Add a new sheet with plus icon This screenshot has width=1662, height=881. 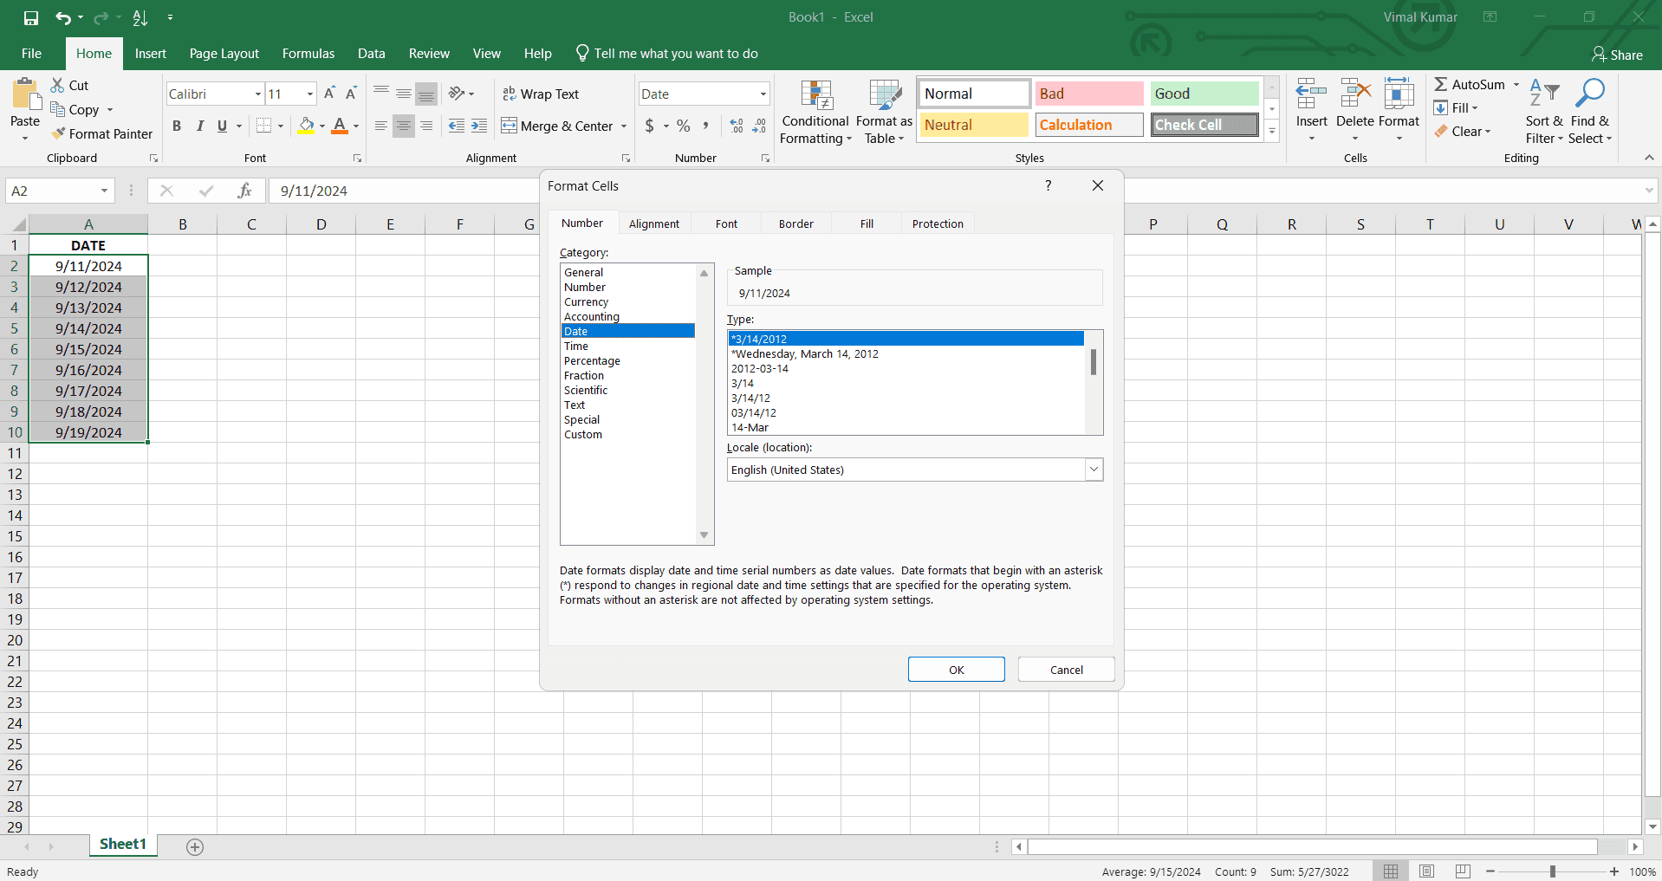195,847
